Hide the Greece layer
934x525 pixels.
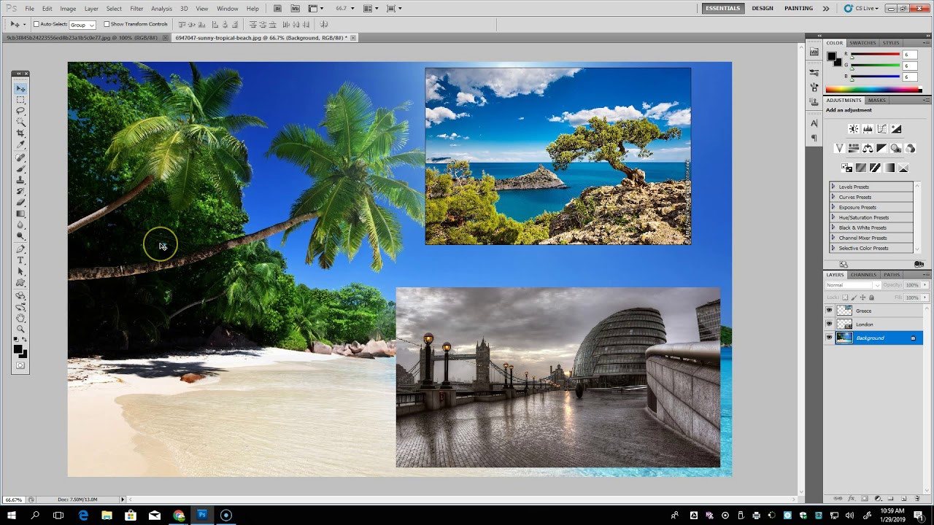coord(829,311)
